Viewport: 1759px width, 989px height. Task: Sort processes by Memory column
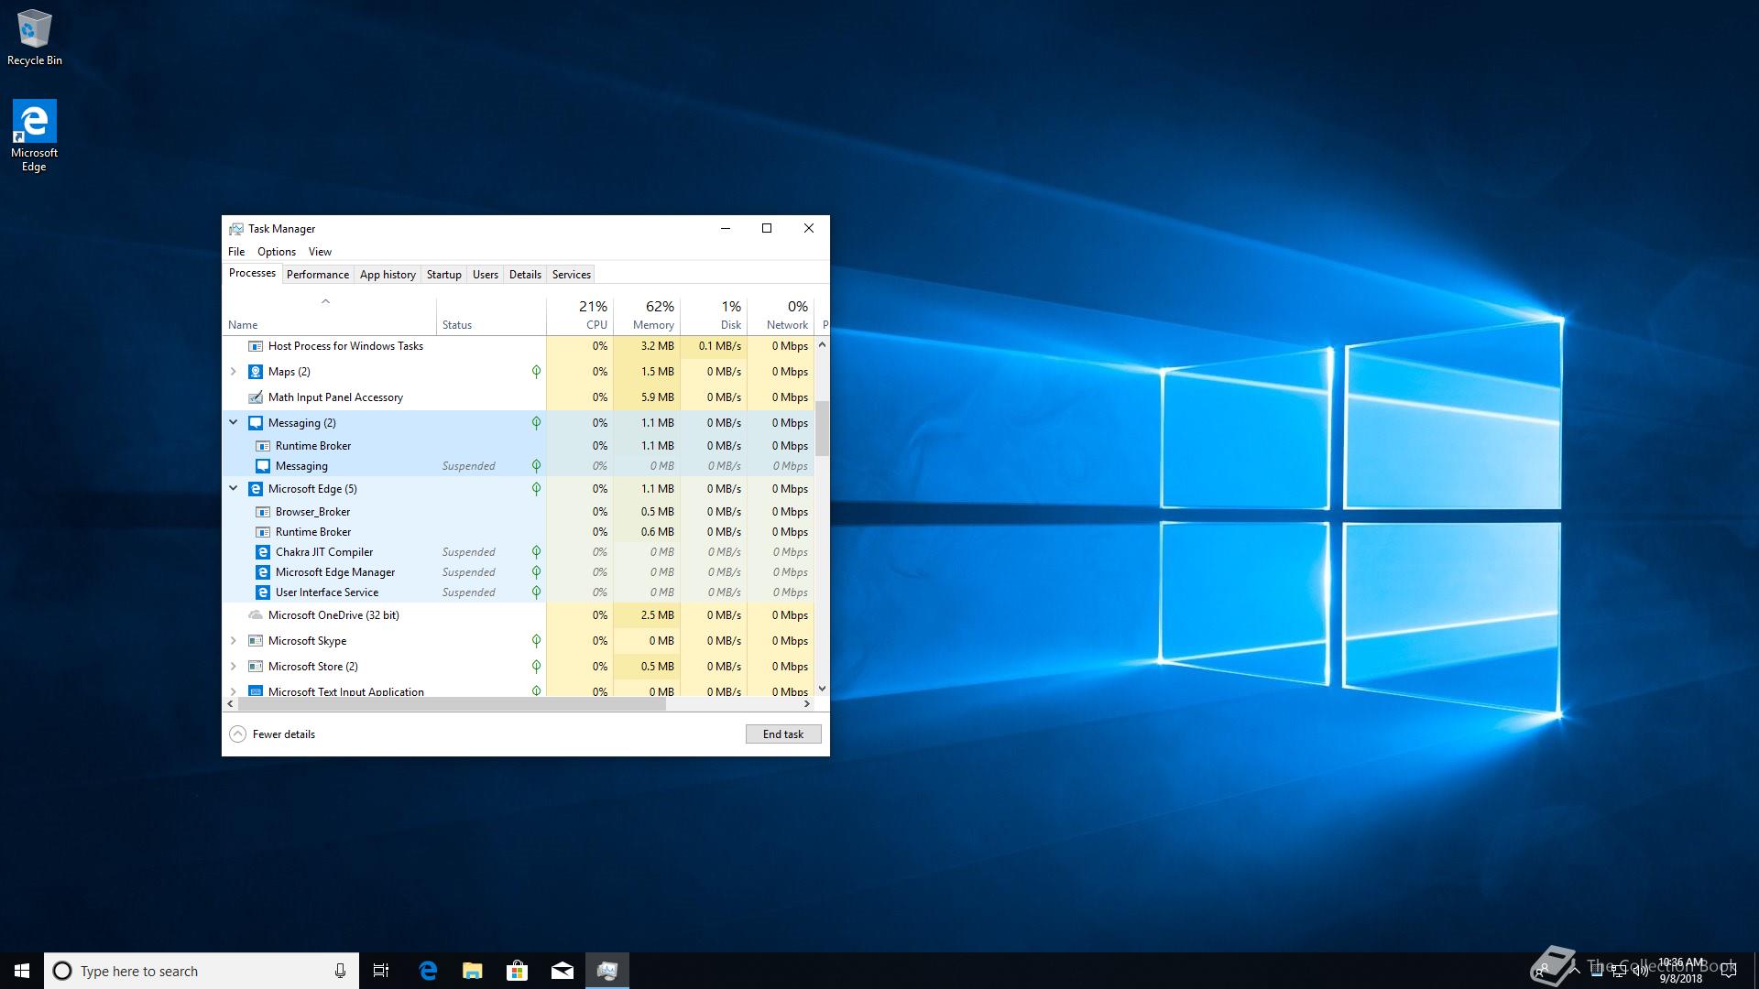pyautogui.click(x=652, y=316)
